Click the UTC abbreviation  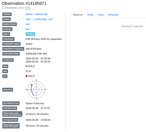point(28,8)
